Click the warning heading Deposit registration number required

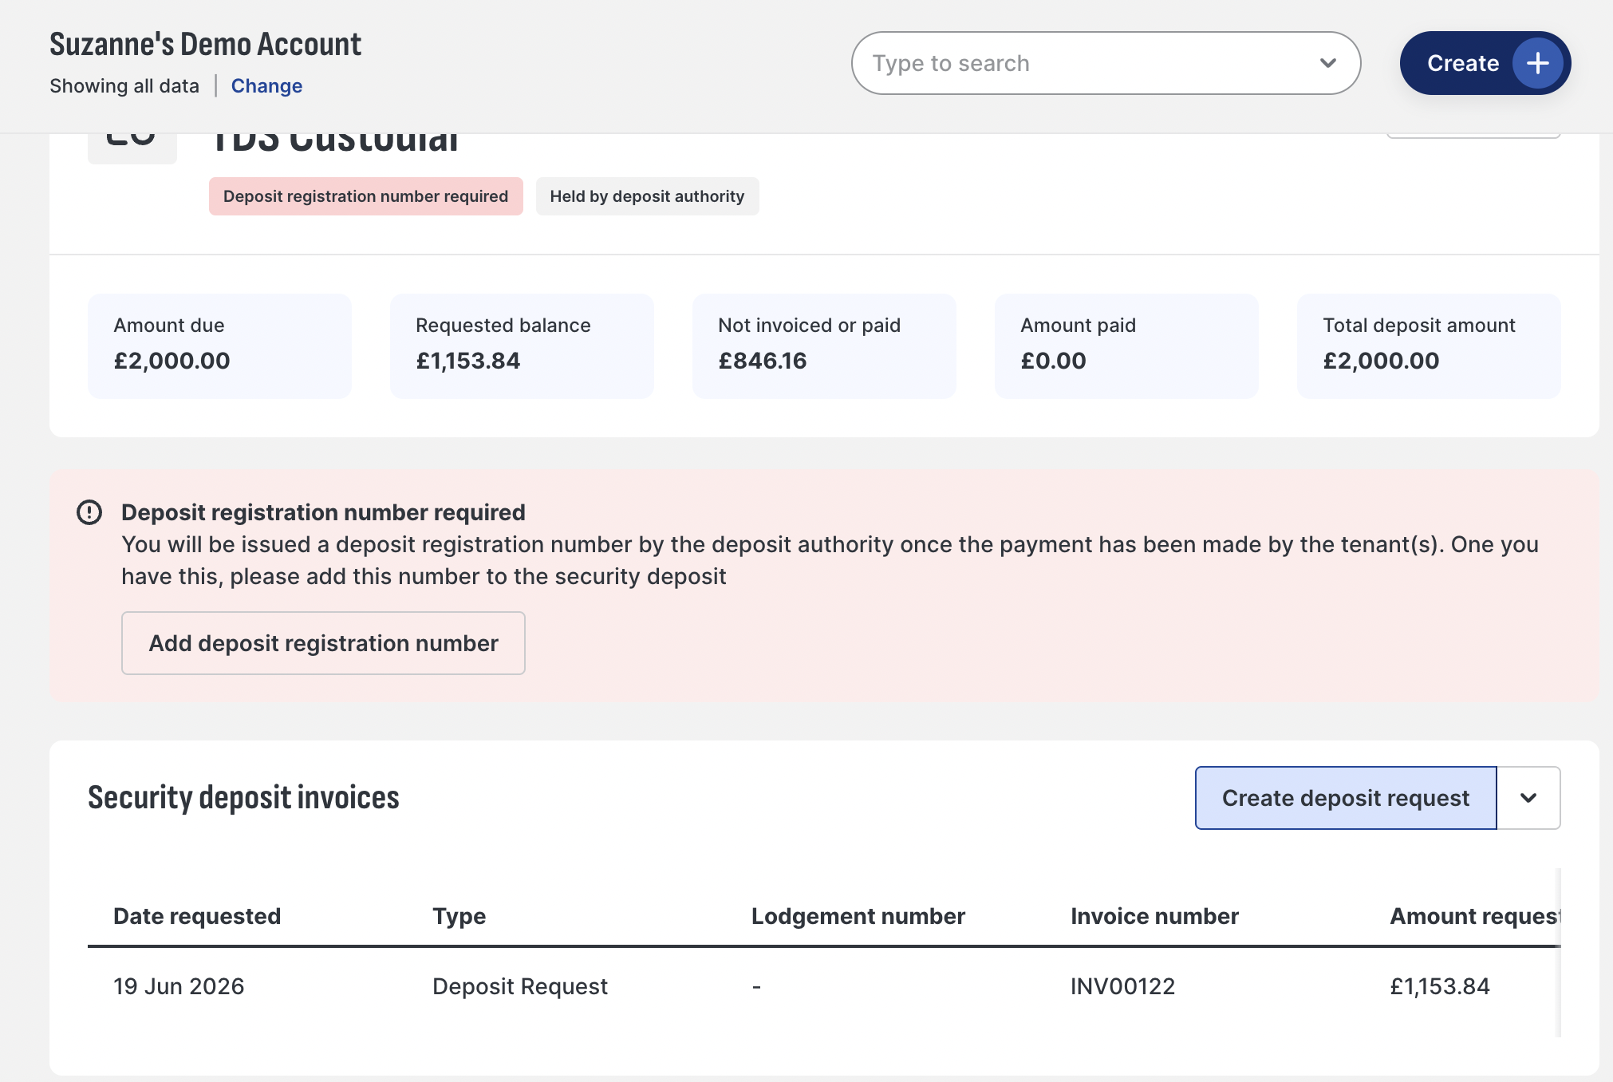[323, 512]
